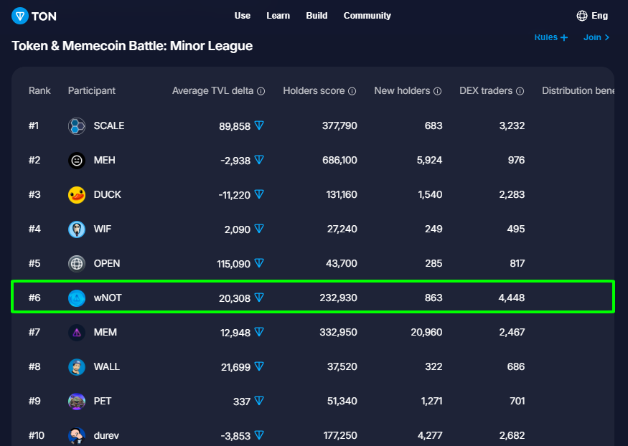Viewport: 628px width, 446px height.
Task: Click TON symbol beside -11,220
Action: [259, 194]
